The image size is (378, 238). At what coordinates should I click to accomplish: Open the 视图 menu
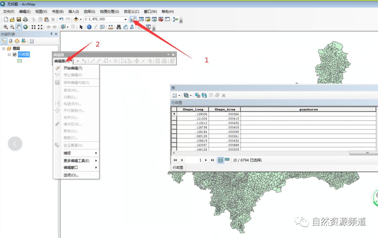[41, 12]
